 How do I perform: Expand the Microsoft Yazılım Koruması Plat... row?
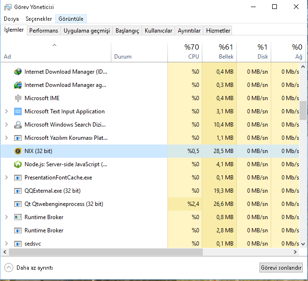point(7,138)
